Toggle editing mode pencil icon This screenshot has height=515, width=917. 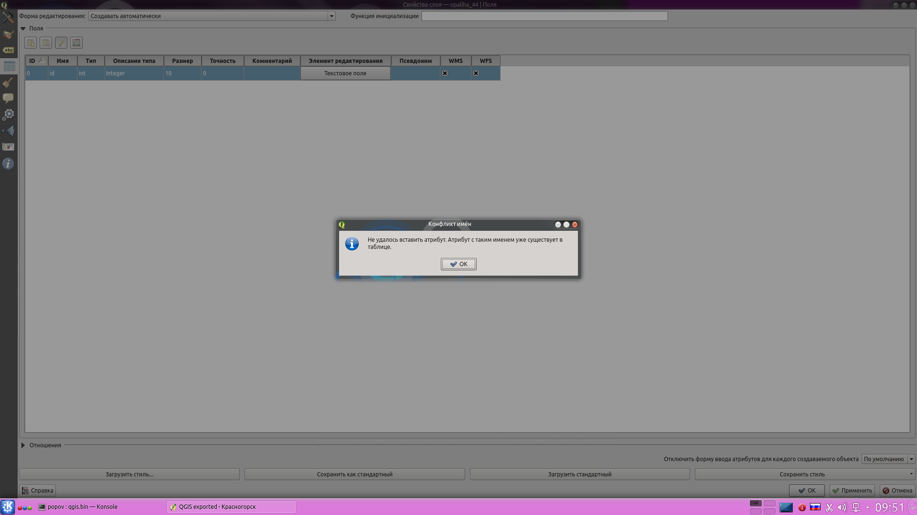tap(61, 43)
